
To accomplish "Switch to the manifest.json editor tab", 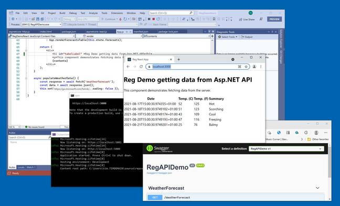I will 141,32.
